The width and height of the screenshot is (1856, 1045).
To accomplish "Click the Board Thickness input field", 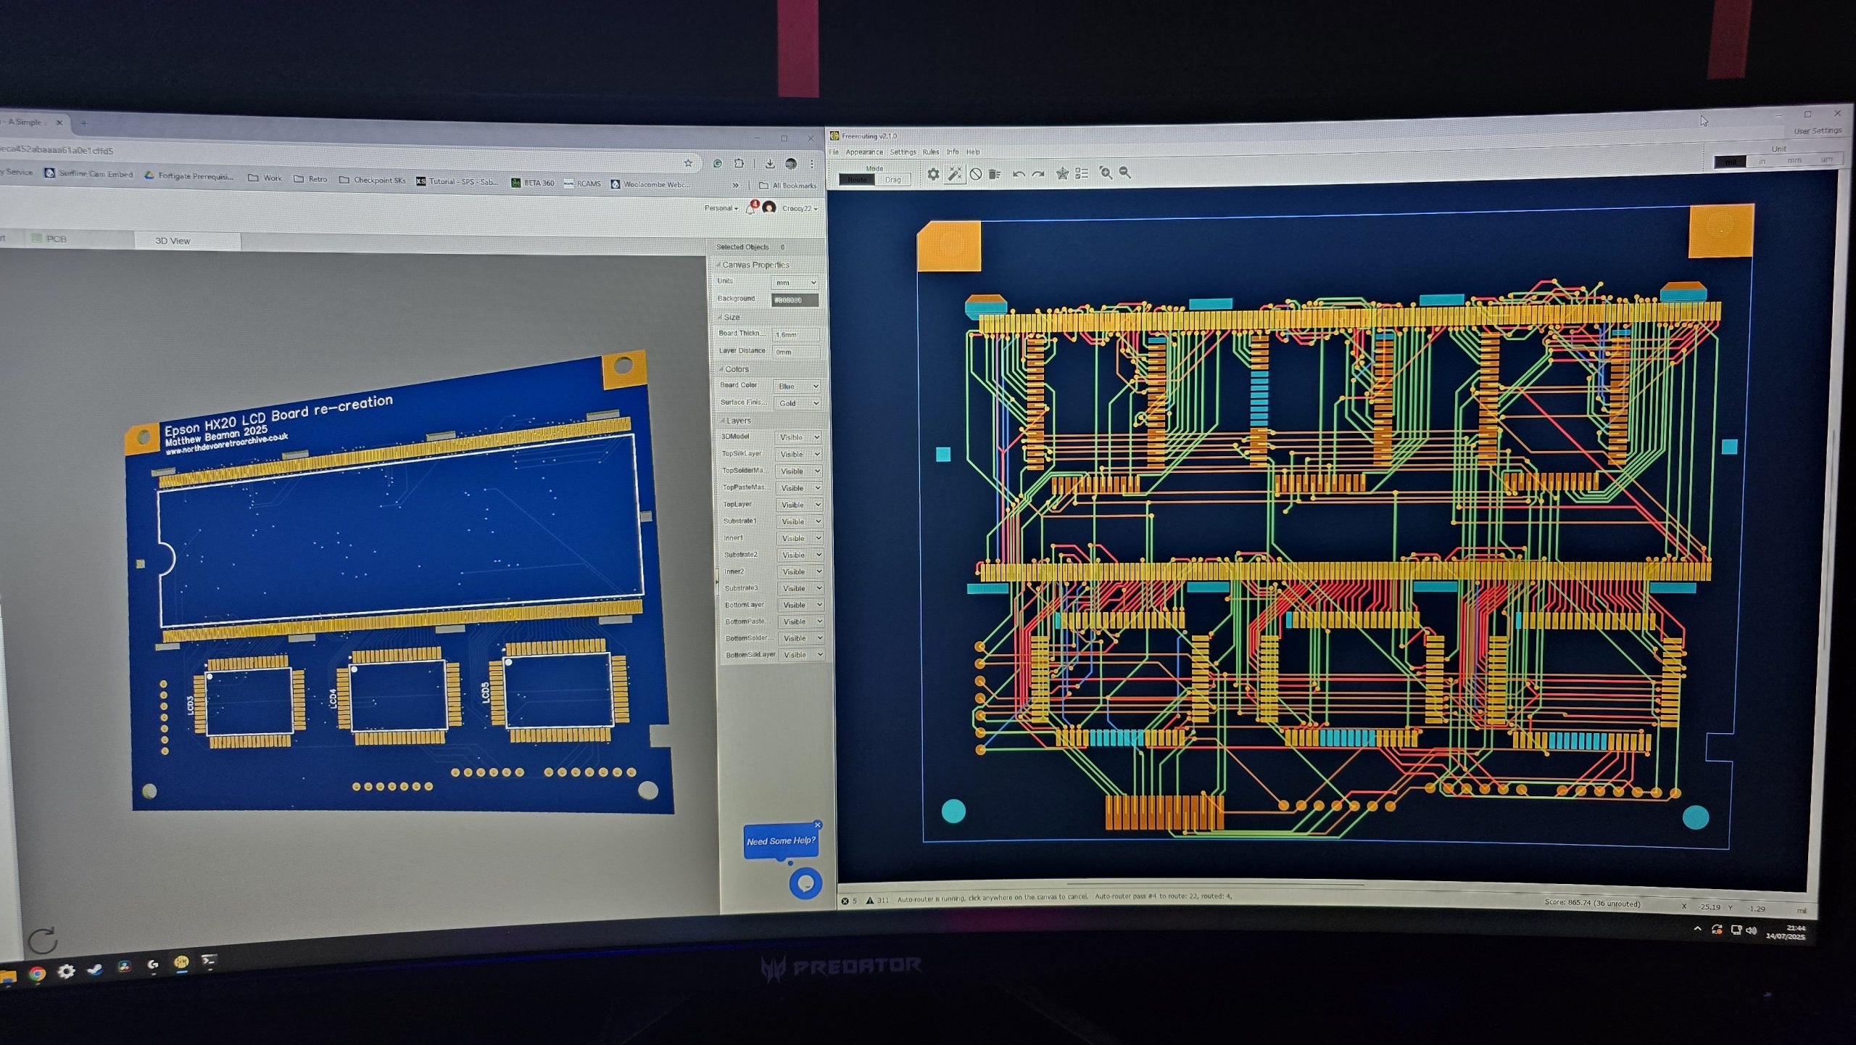I will point(796,334).
